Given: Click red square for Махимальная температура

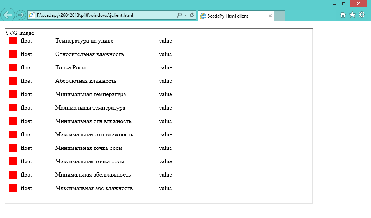Looking at the screenshot, I should (13, 108).
